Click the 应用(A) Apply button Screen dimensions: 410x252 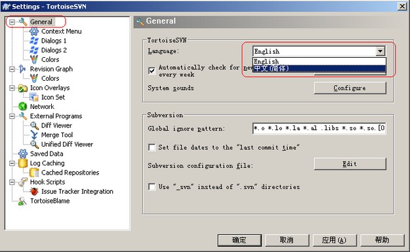(335, 240)
